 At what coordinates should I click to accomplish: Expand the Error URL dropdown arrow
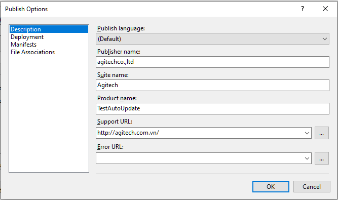click(307, 158)
